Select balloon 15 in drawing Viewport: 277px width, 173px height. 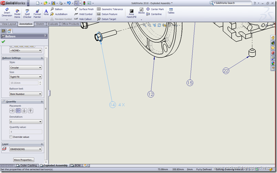(x=190, y=83)
